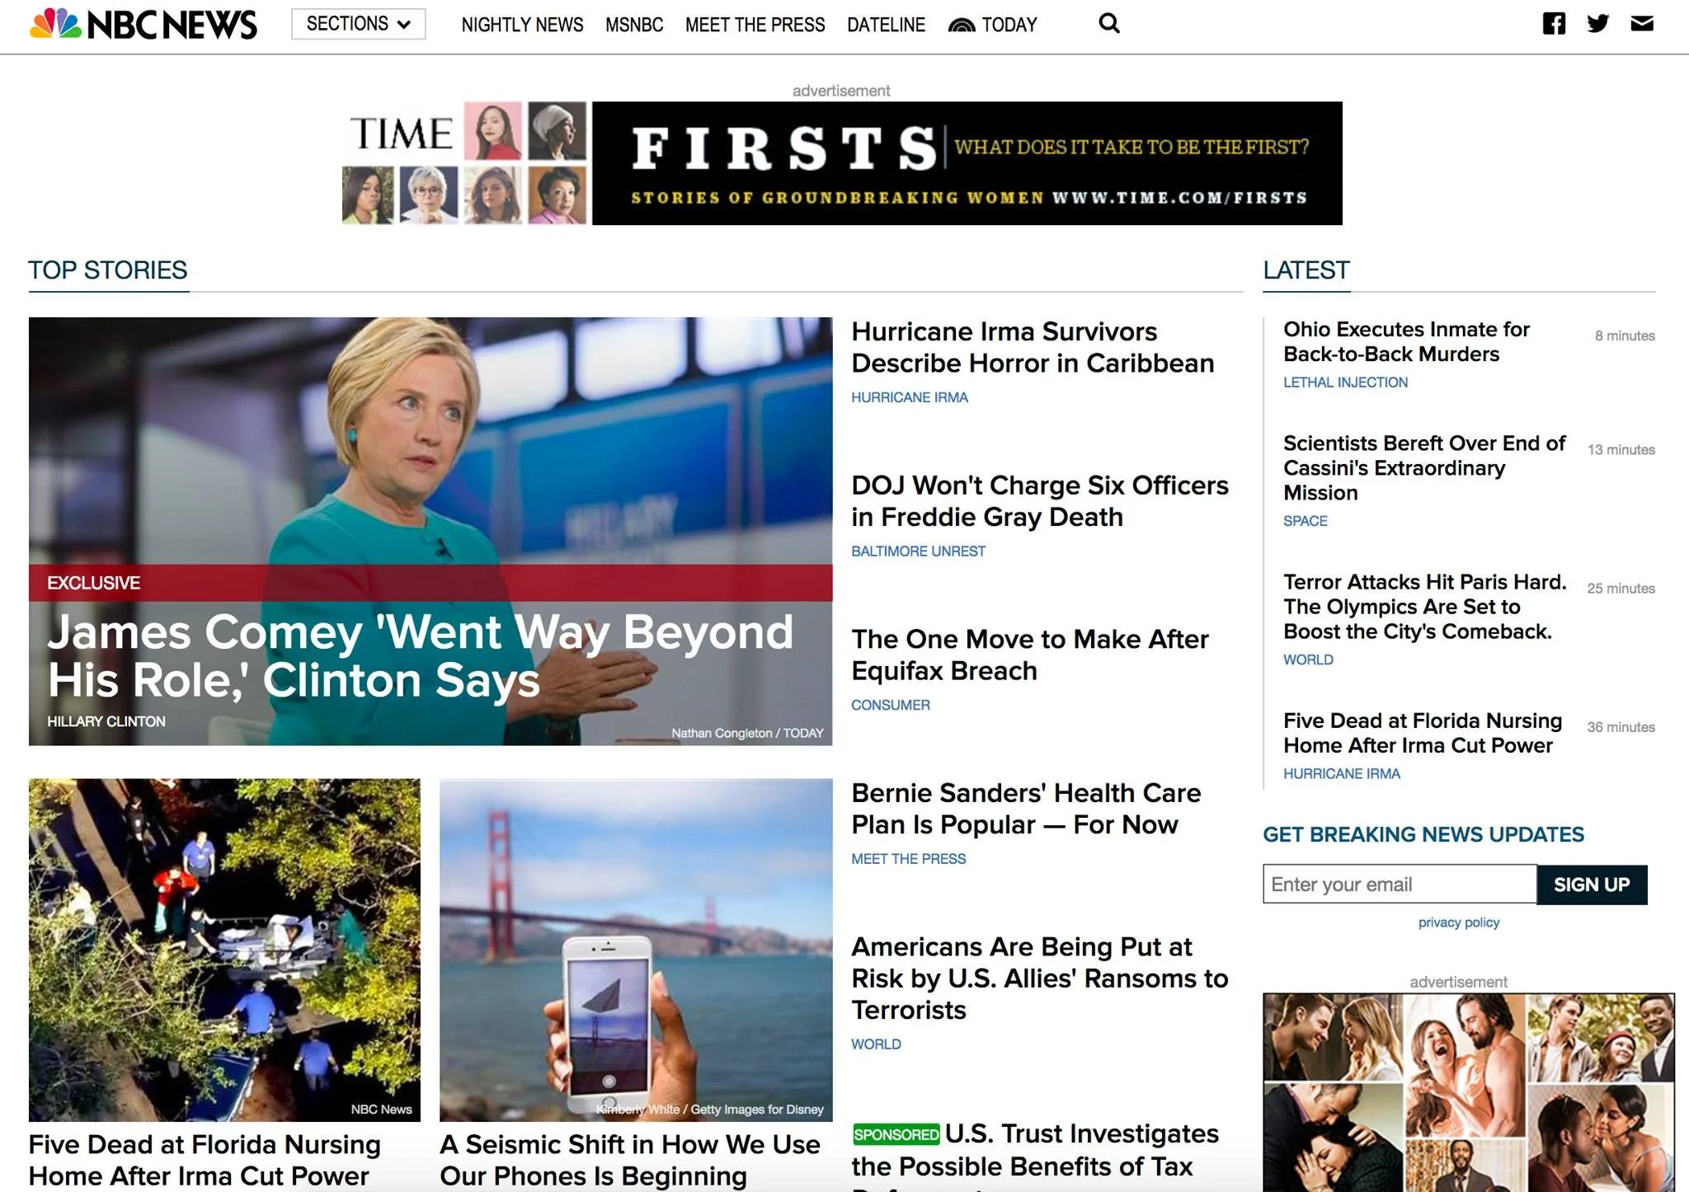1689x1192 pixels.
Task: Go to NIGHTLY NEWS
Action: click(523, 25)
